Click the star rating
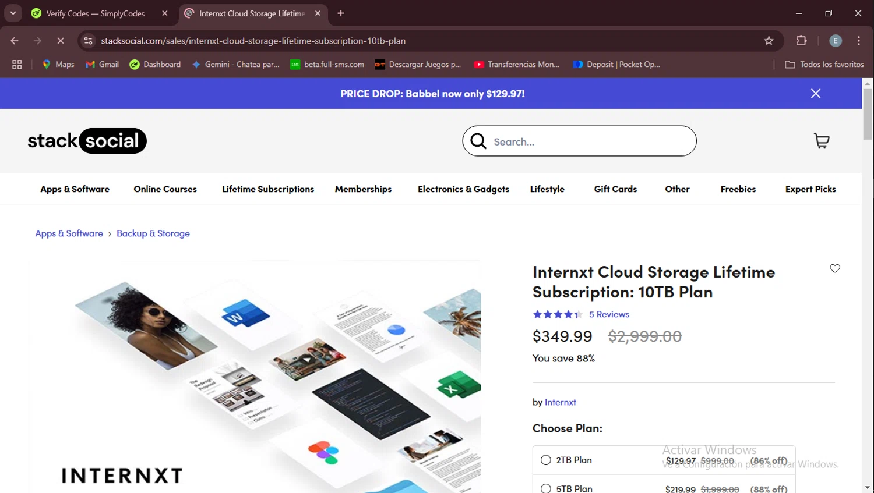The height and width of the screenshot is (493, 874). coord(558,314)
